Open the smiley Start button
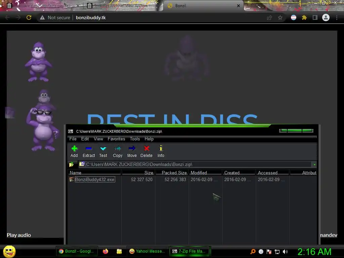Viewport: 344px width, 258px height. pyautogui.click(x=9, y=252)
